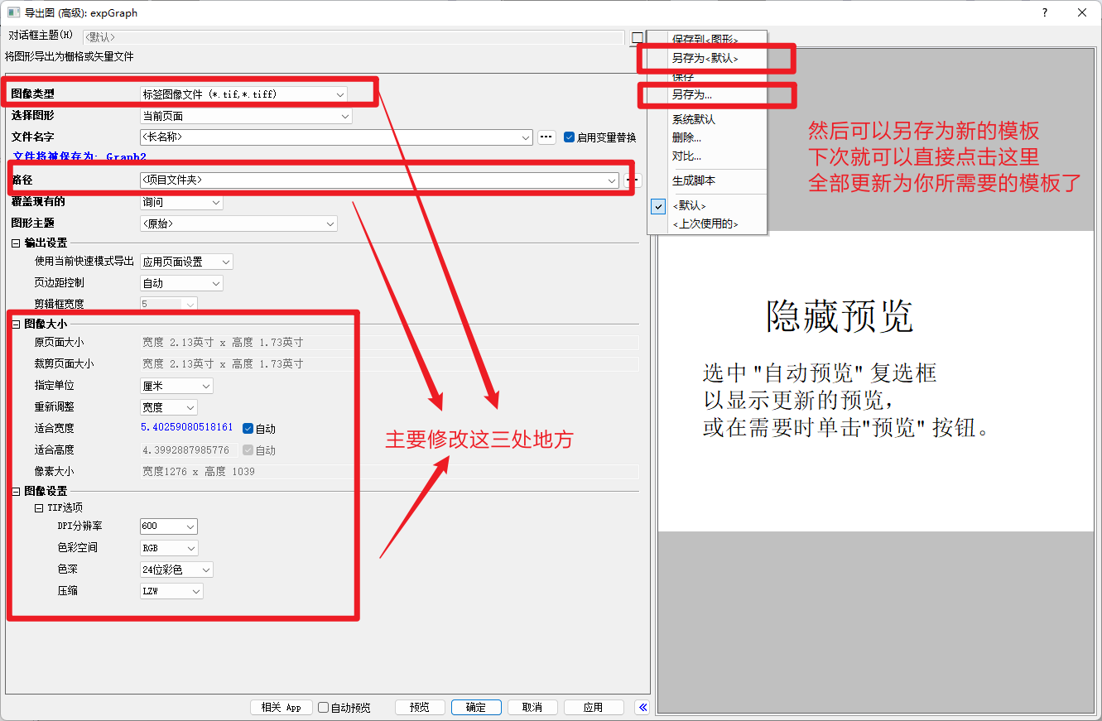Click the browse icon beside 文件名字
1102x721 pixels.
(546, 138)
